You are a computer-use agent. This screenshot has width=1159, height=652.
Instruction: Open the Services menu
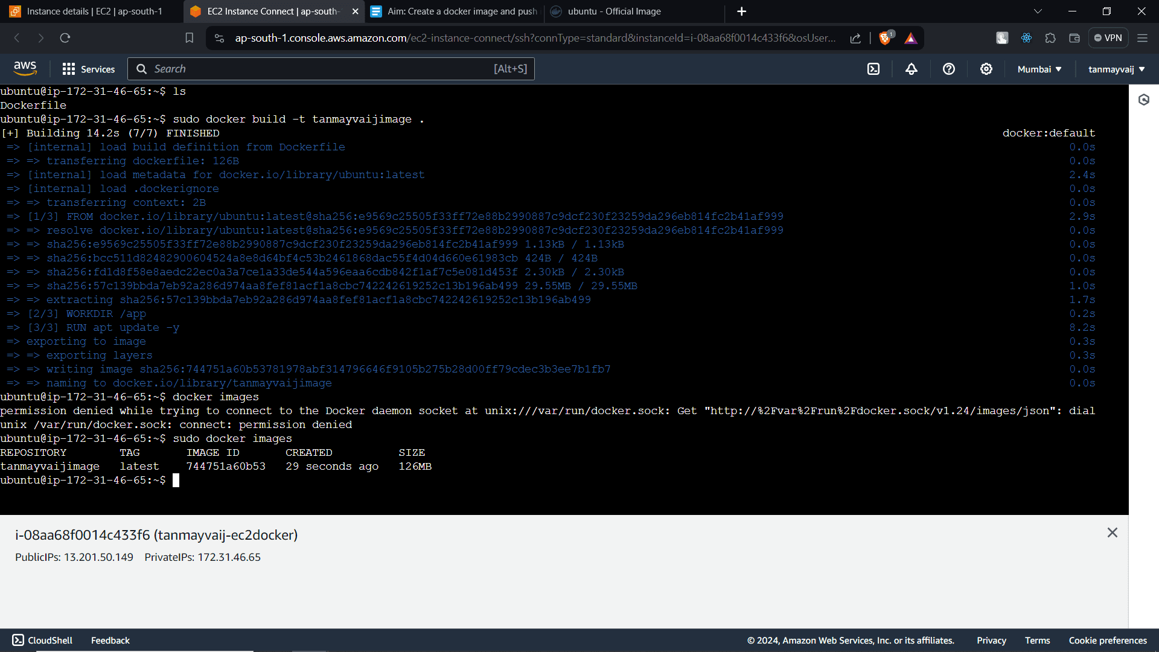coord(89,69)
